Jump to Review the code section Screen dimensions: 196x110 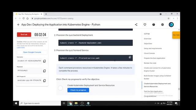[150, 63]
